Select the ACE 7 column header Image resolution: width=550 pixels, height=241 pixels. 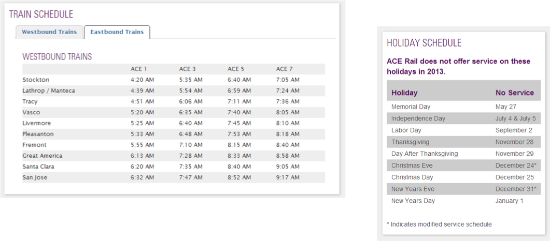(x=285, y=69)
